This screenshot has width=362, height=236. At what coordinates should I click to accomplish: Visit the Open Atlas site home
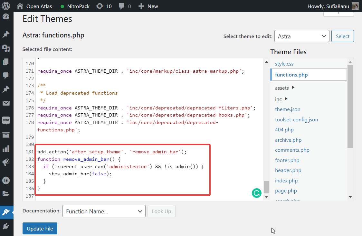tap(34, 6)
